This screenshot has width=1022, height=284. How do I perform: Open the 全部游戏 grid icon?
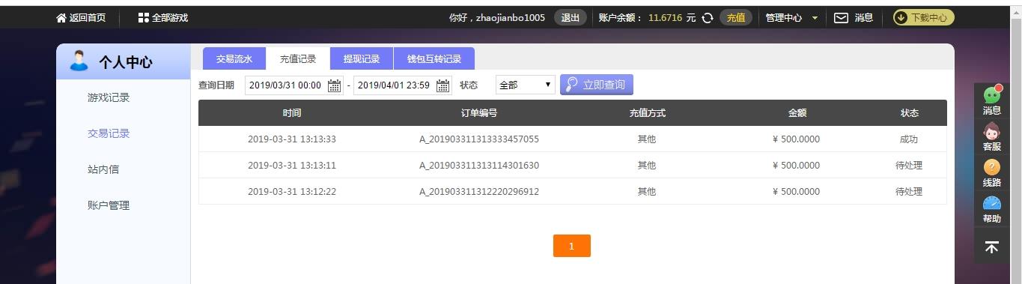(144, 17)
